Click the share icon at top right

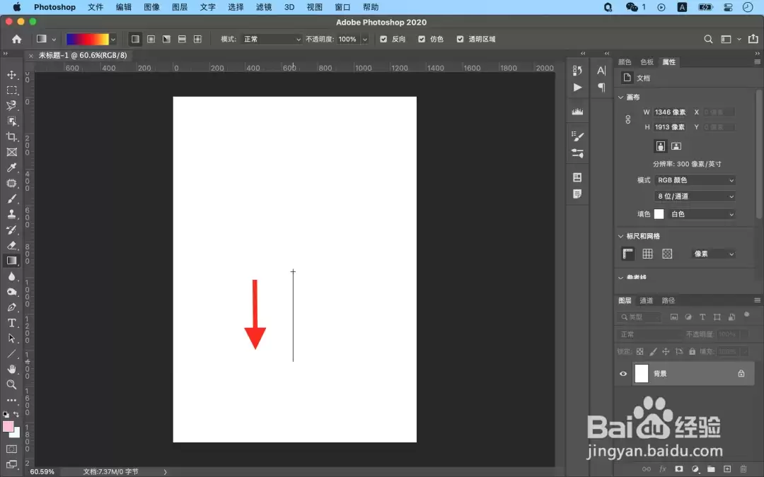753,39
